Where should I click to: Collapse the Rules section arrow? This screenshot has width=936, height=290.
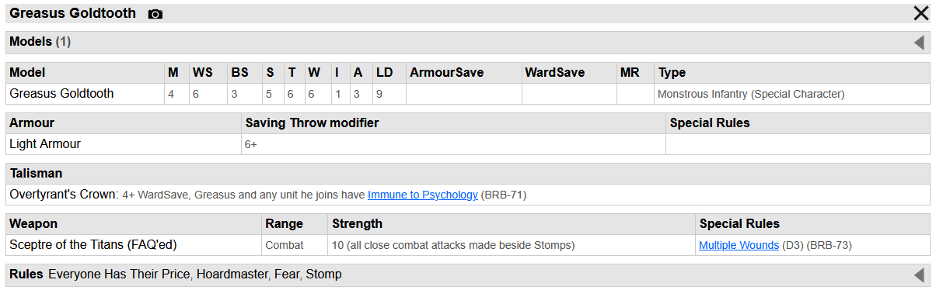(x=919, y=275)
